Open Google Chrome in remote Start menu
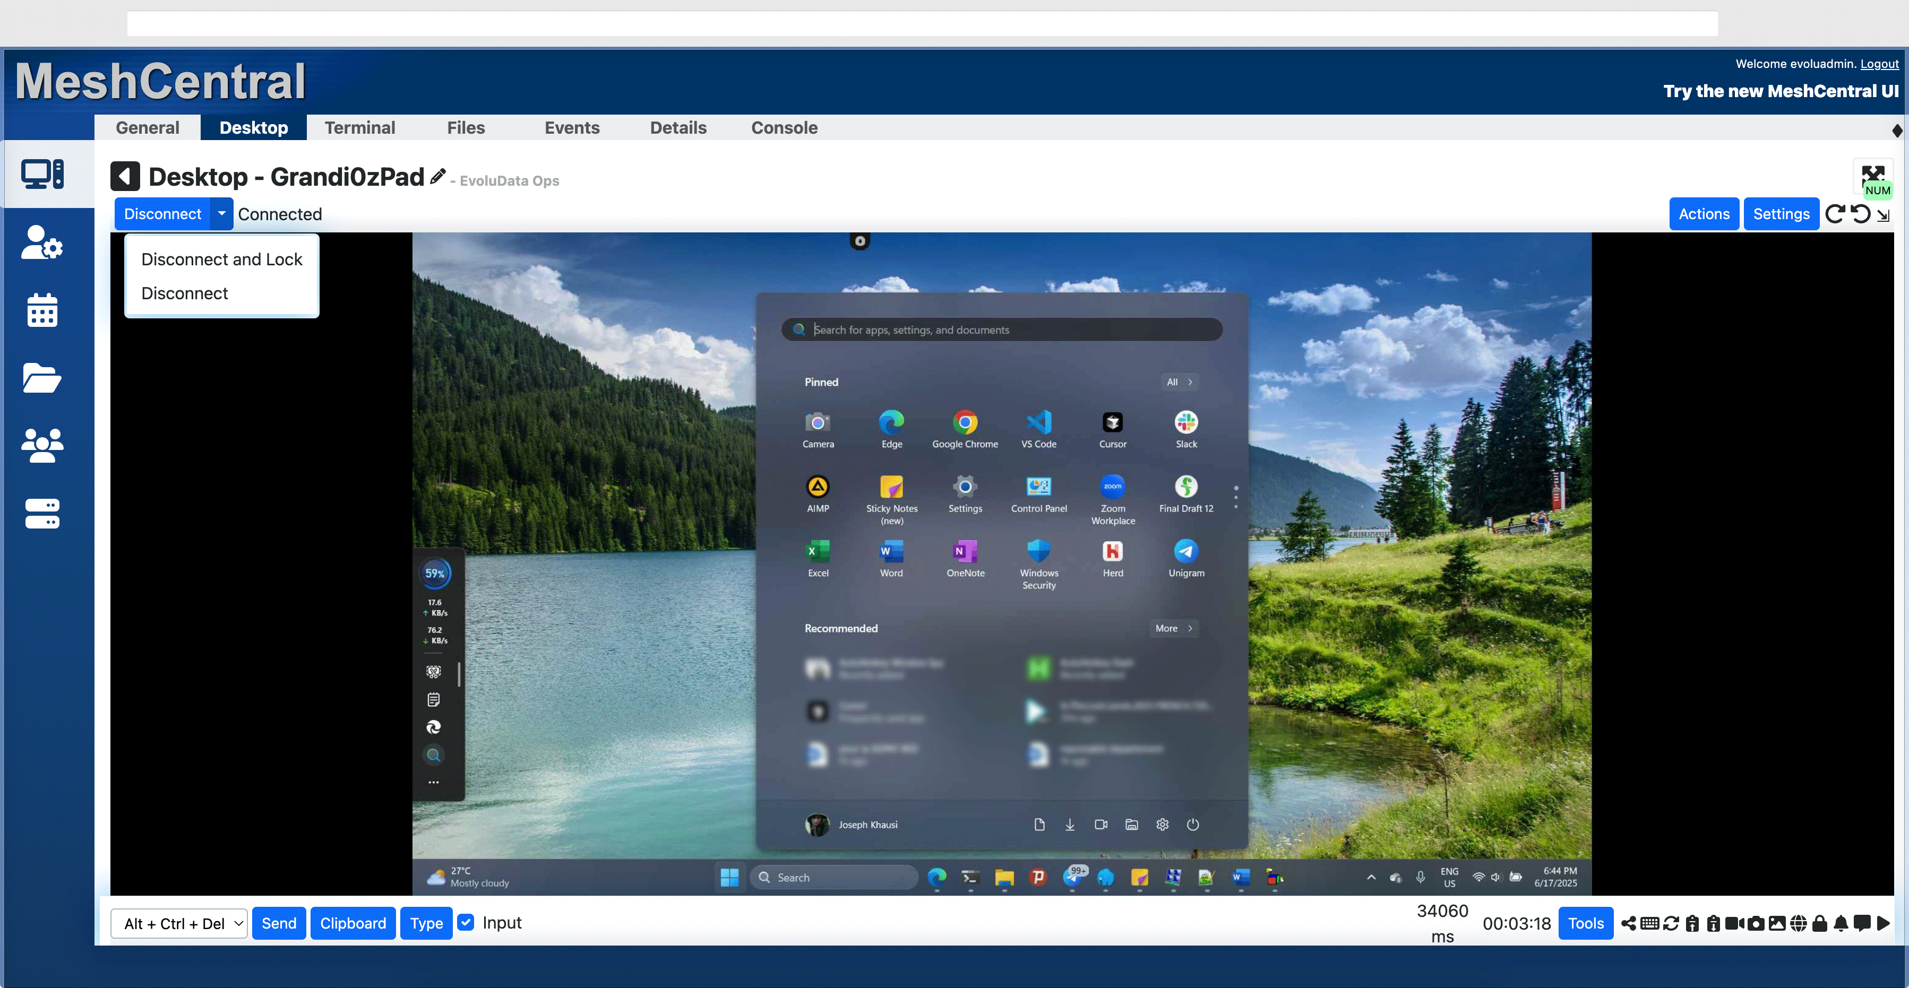 (965, 430)
